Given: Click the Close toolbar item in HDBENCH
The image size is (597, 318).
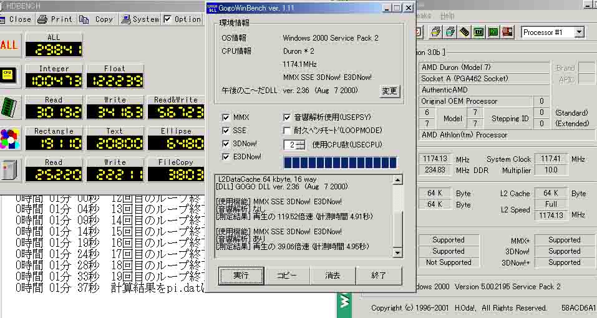Looking at the screenshot, I should tap(16, 19).
